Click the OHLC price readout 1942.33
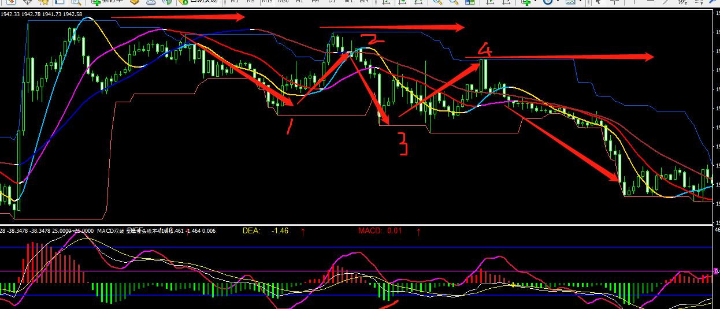 coord(10,14)
